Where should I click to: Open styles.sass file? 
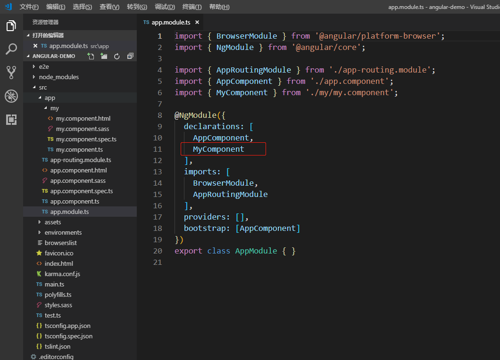click(80, 305)
